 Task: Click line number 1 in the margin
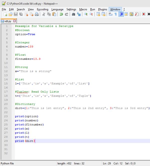(7, 26)
